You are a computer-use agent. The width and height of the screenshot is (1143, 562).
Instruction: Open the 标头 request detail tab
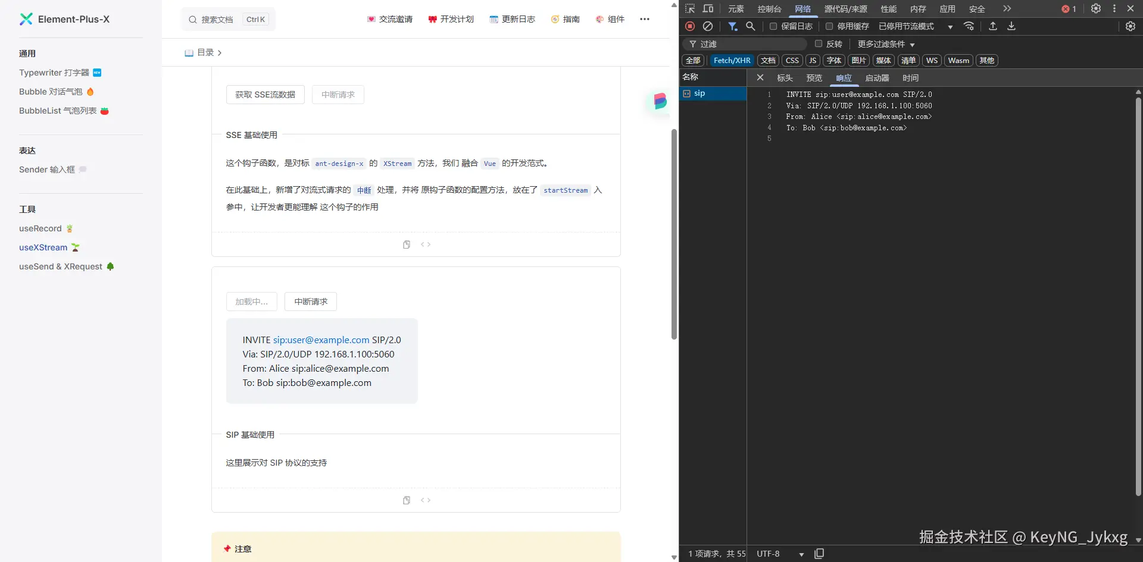click(785, 78)
